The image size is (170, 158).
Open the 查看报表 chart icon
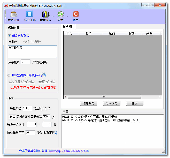tap(46, 14)
